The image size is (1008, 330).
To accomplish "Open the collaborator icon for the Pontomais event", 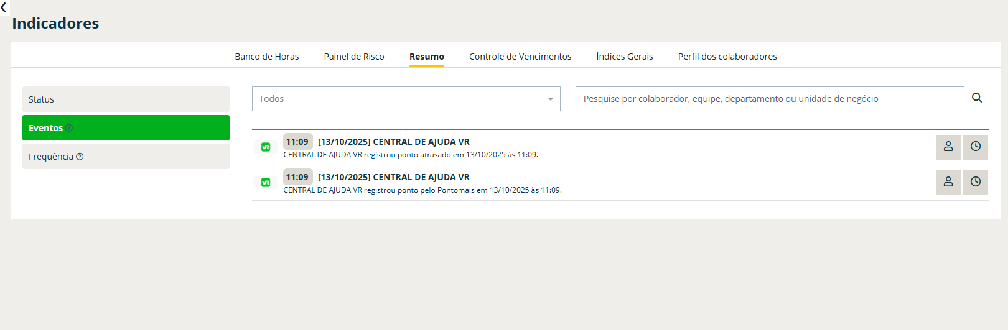I will [948, 182].
